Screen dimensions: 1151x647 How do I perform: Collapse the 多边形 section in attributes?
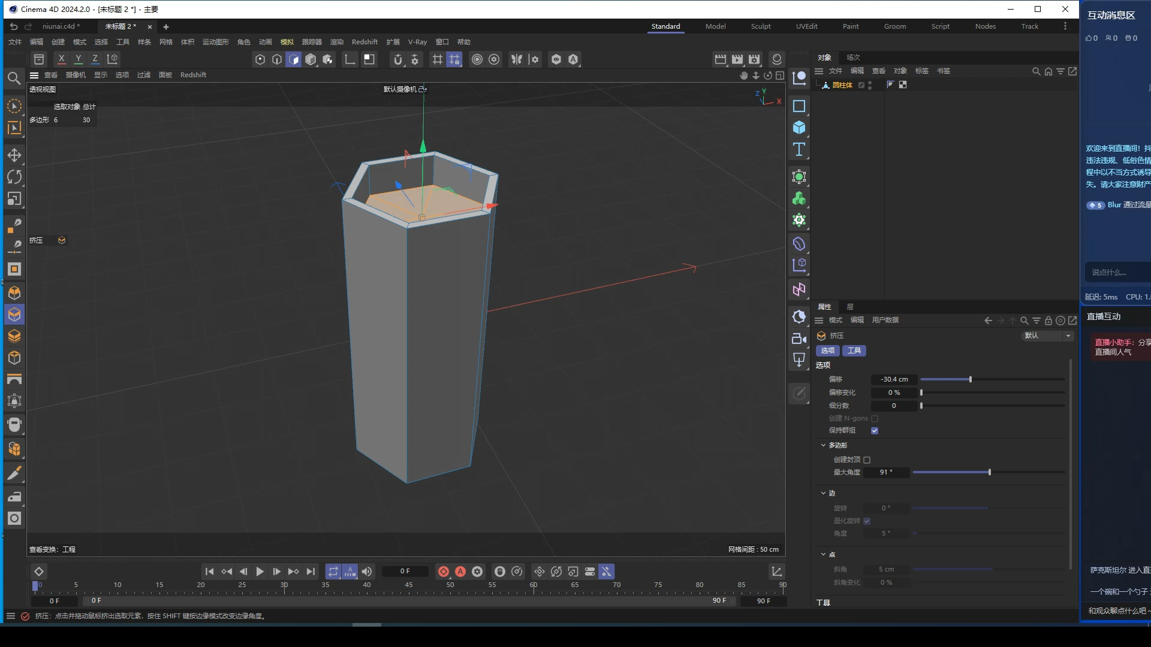tap(823, 445)
